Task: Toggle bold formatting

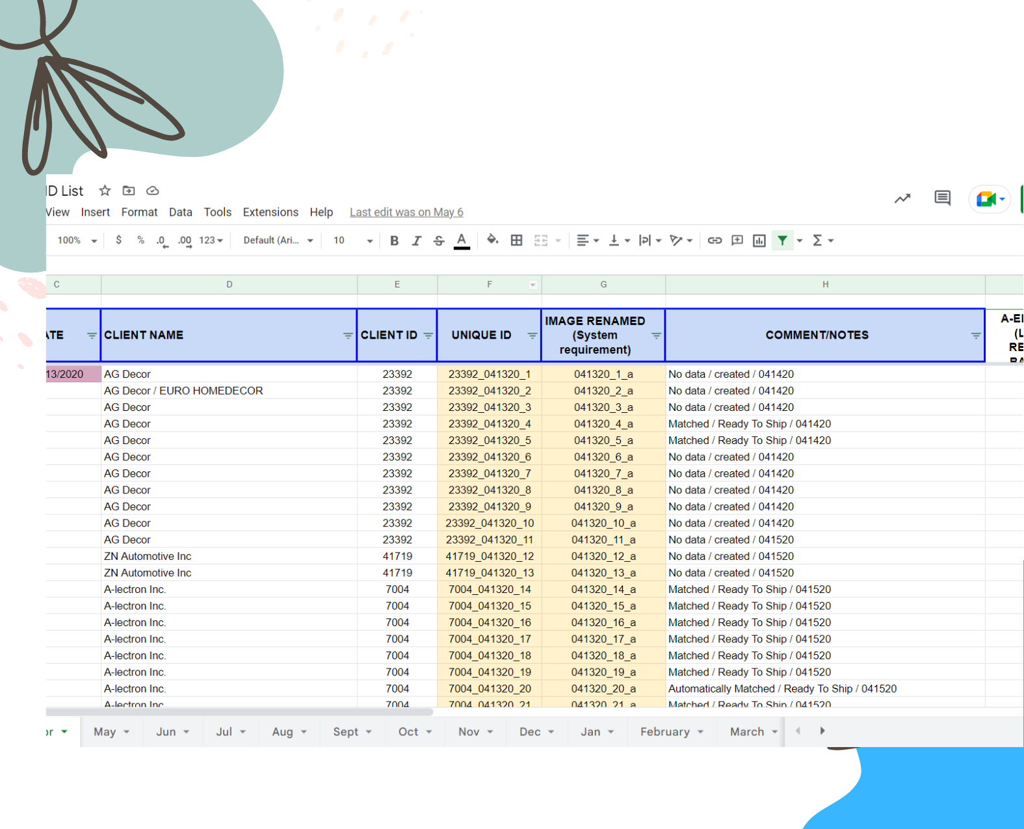Action: (394, 241)
